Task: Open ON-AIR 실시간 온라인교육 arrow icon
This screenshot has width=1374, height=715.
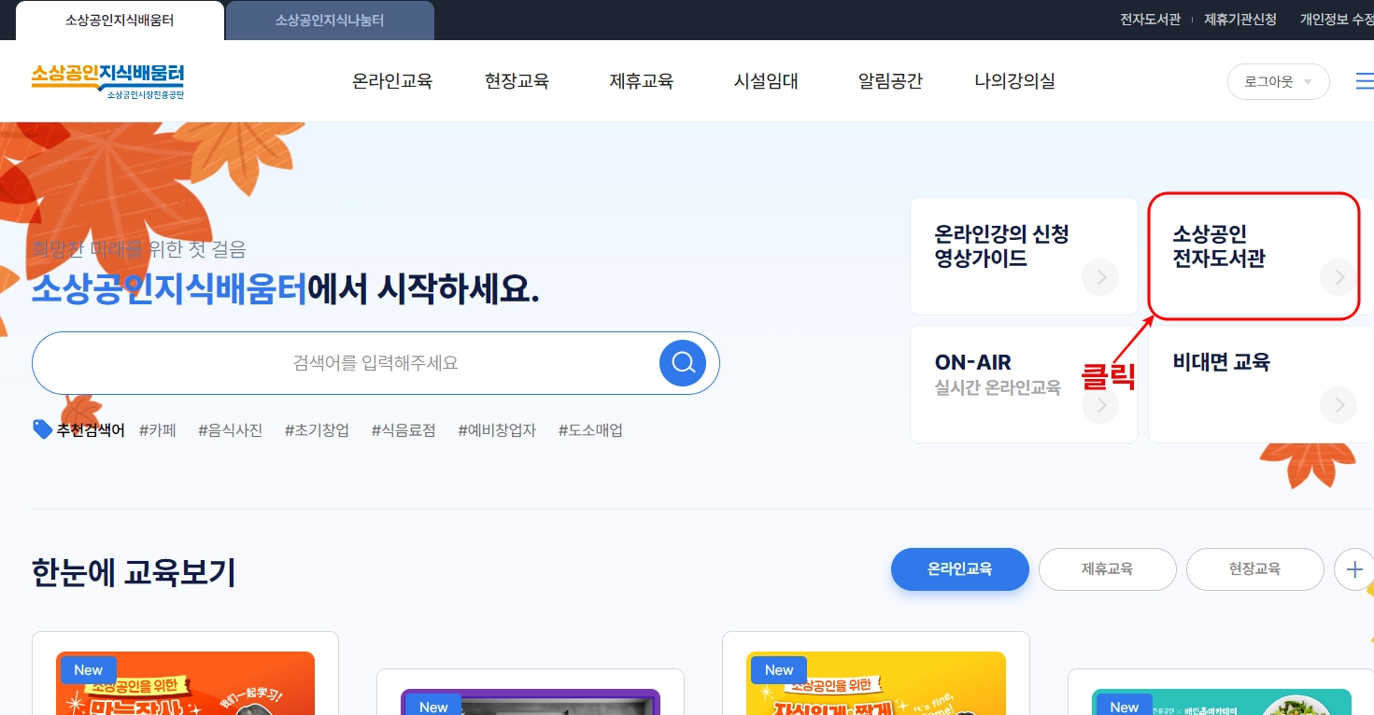Action: coord(1100,405)
